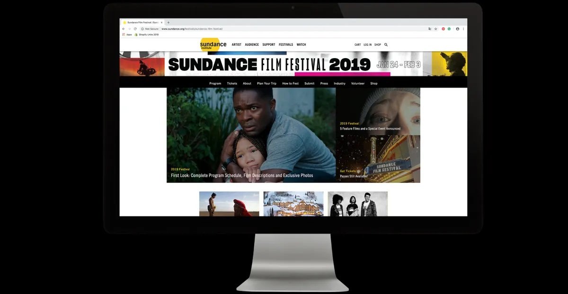Open the Shopify Unite 2019 bookmark
Viewport: 568px width, 294px height.
[x=147, y=35]
